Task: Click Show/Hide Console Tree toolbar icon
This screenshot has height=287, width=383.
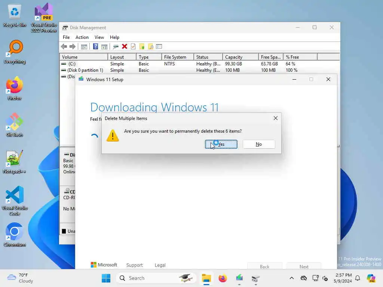Action: tap(84, 47)
